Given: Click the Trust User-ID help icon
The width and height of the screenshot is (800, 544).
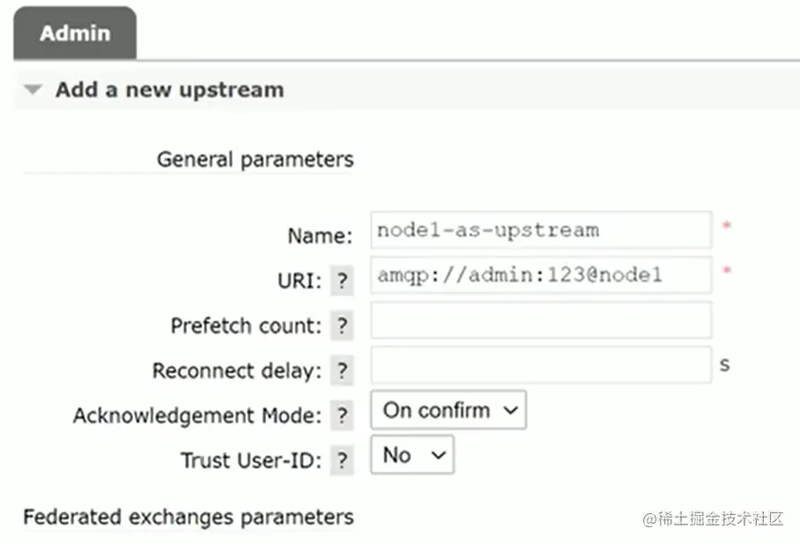Looking at the screenshot, I should pyautogui.click(x=342, y=460).
